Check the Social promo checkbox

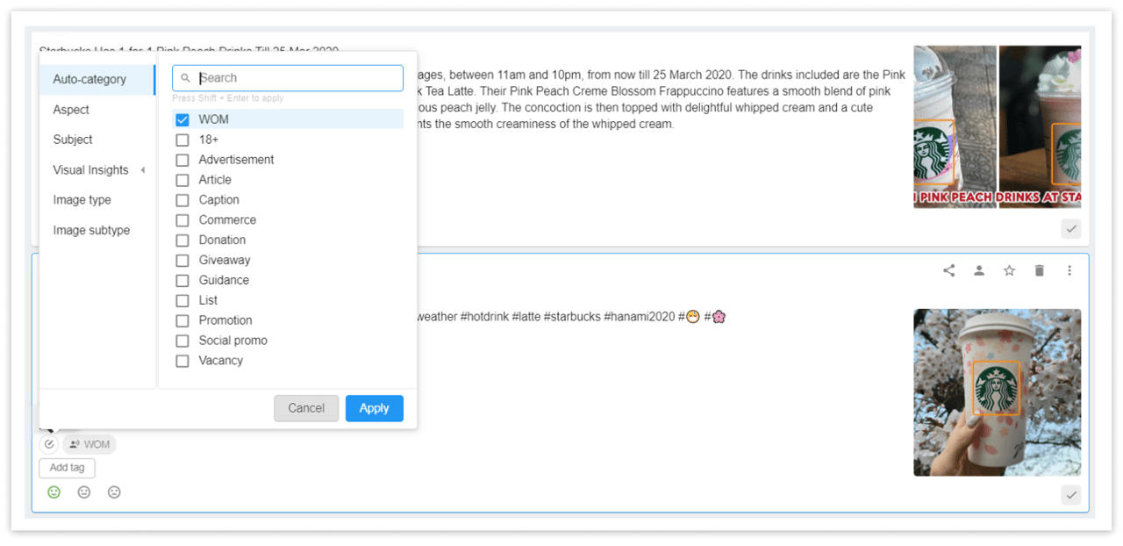point(182,341)
